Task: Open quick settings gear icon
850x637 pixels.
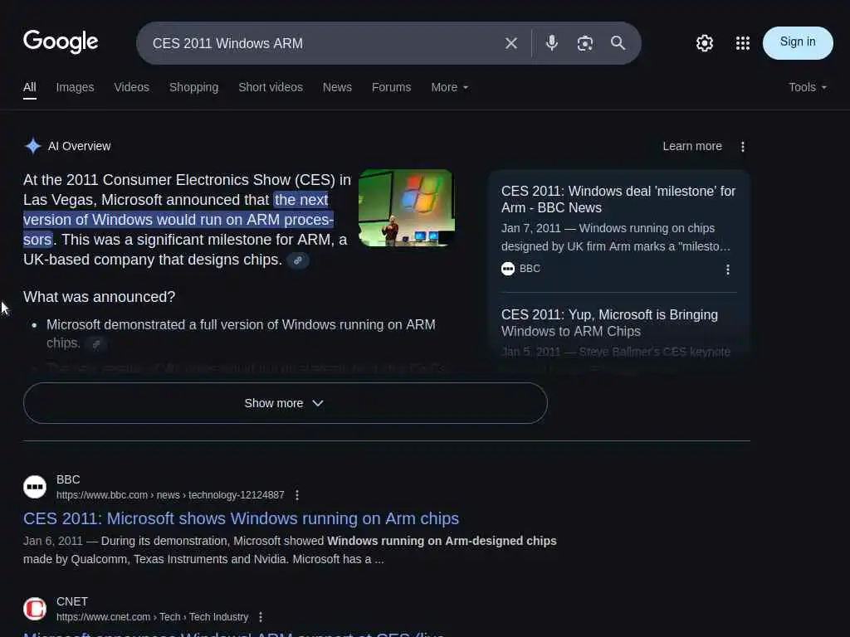Action: coord(704,43)
